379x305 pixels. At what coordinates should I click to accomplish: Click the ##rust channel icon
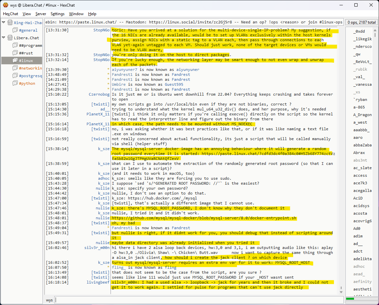[x=15, y=53]
